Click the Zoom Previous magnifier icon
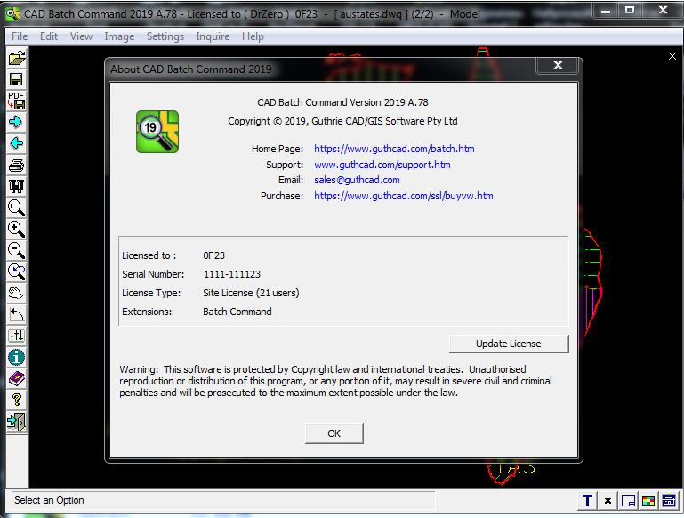 (17, 271)
